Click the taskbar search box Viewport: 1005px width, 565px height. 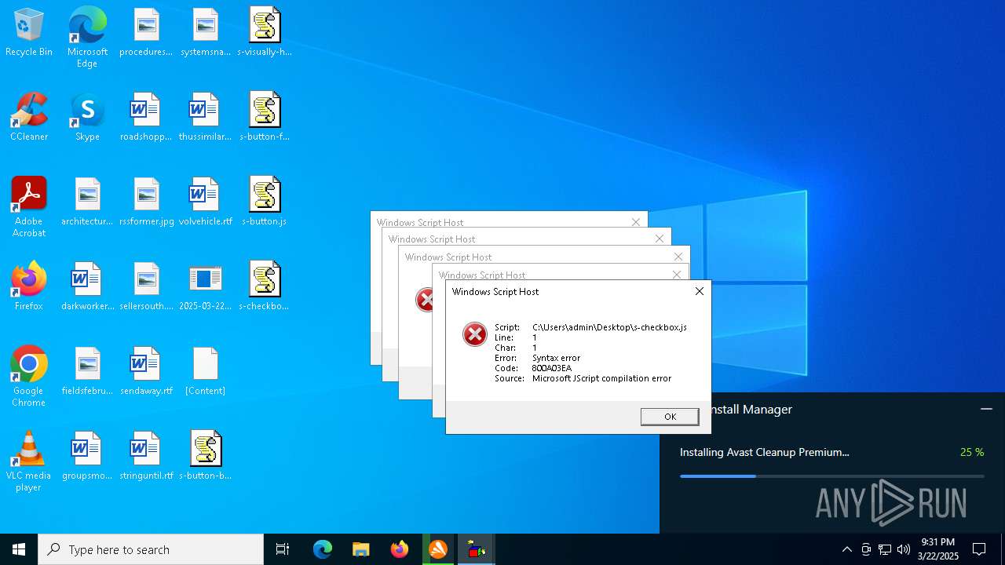coord(151,549)
